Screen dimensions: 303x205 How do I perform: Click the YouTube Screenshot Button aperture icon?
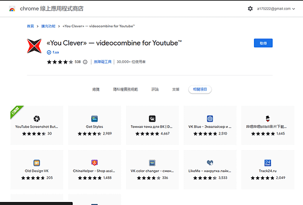[x=37, y=119]
